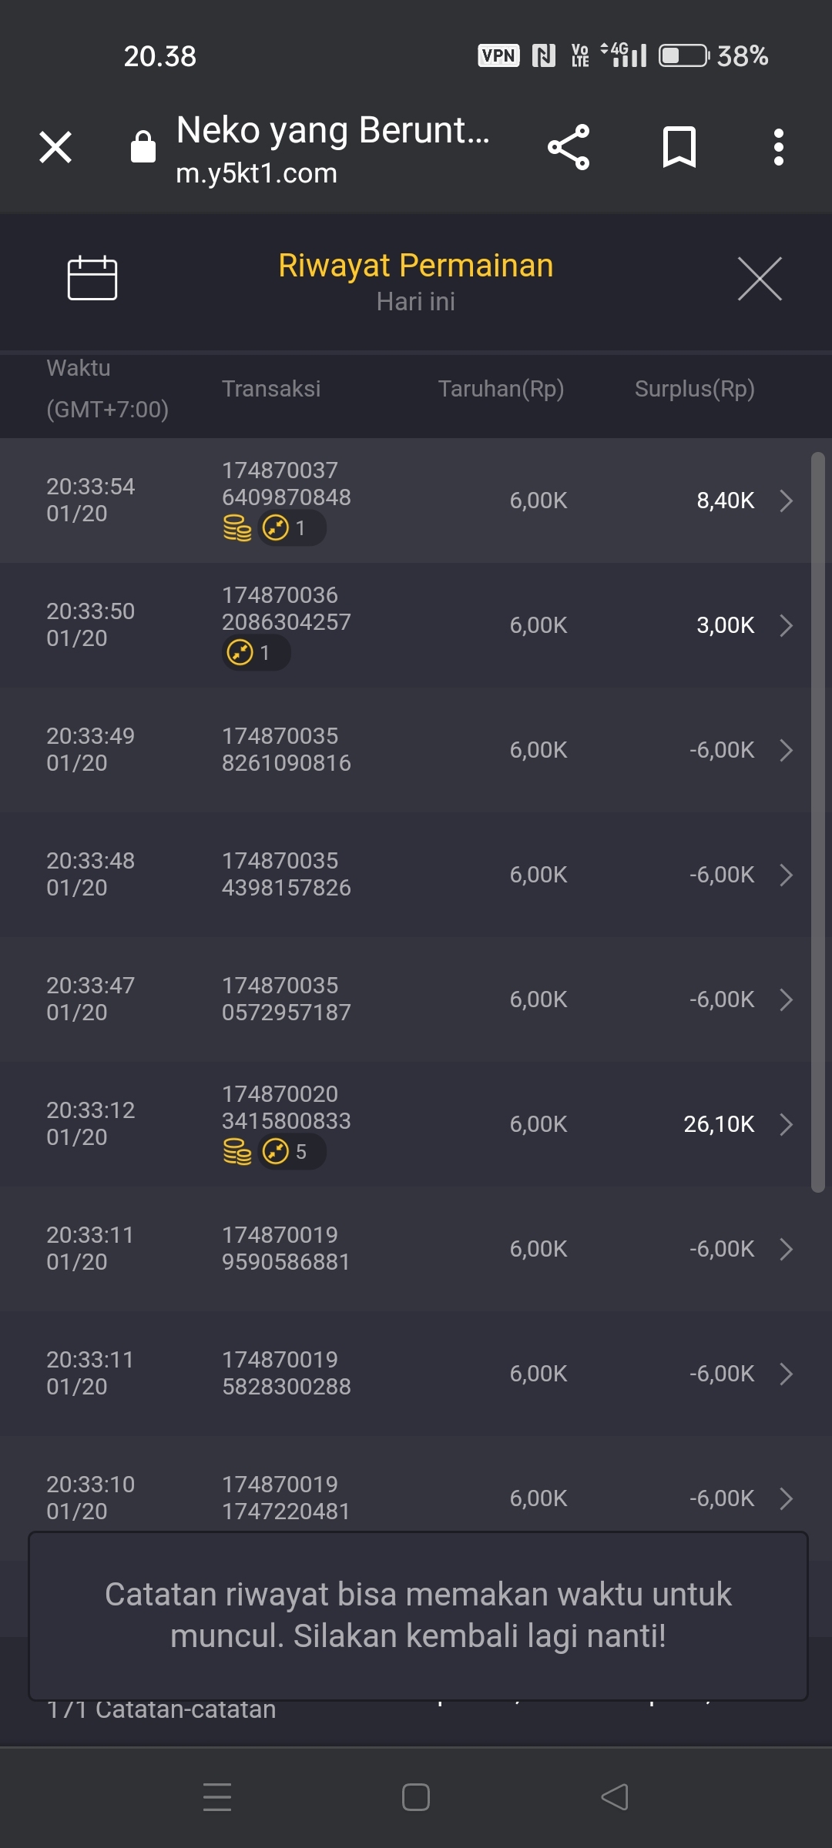832x1848 pixels.
Task: Open the calendar date picker icon
Action: [x=92, y=277]
